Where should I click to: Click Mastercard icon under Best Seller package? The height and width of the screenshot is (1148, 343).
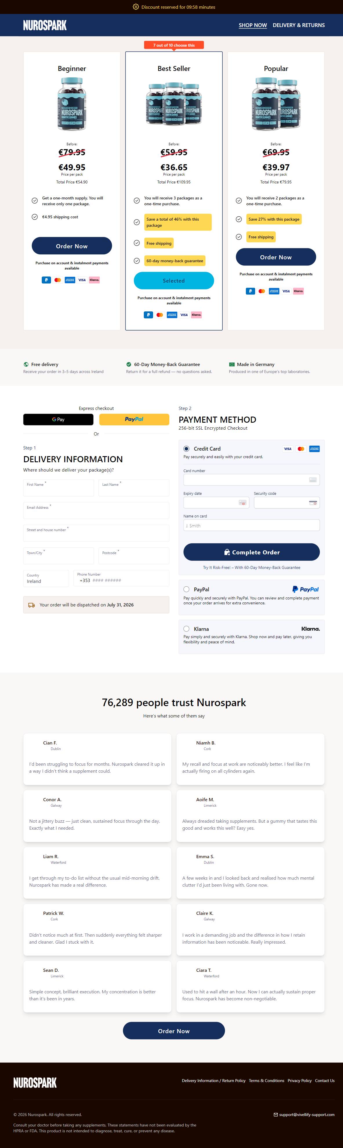[x=160, y=315]
